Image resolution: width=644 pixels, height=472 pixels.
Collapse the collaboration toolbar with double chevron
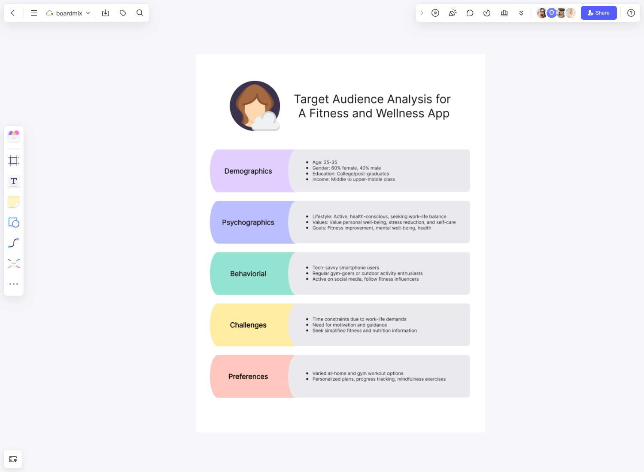click(x=521, y=13)
